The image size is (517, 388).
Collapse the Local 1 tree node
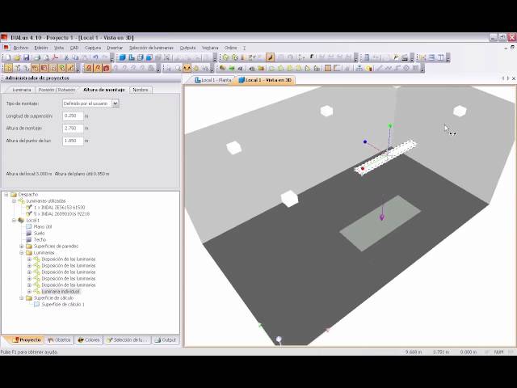14,221
